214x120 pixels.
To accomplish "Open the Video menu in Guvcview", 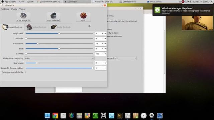I will (x=22, y=9).
